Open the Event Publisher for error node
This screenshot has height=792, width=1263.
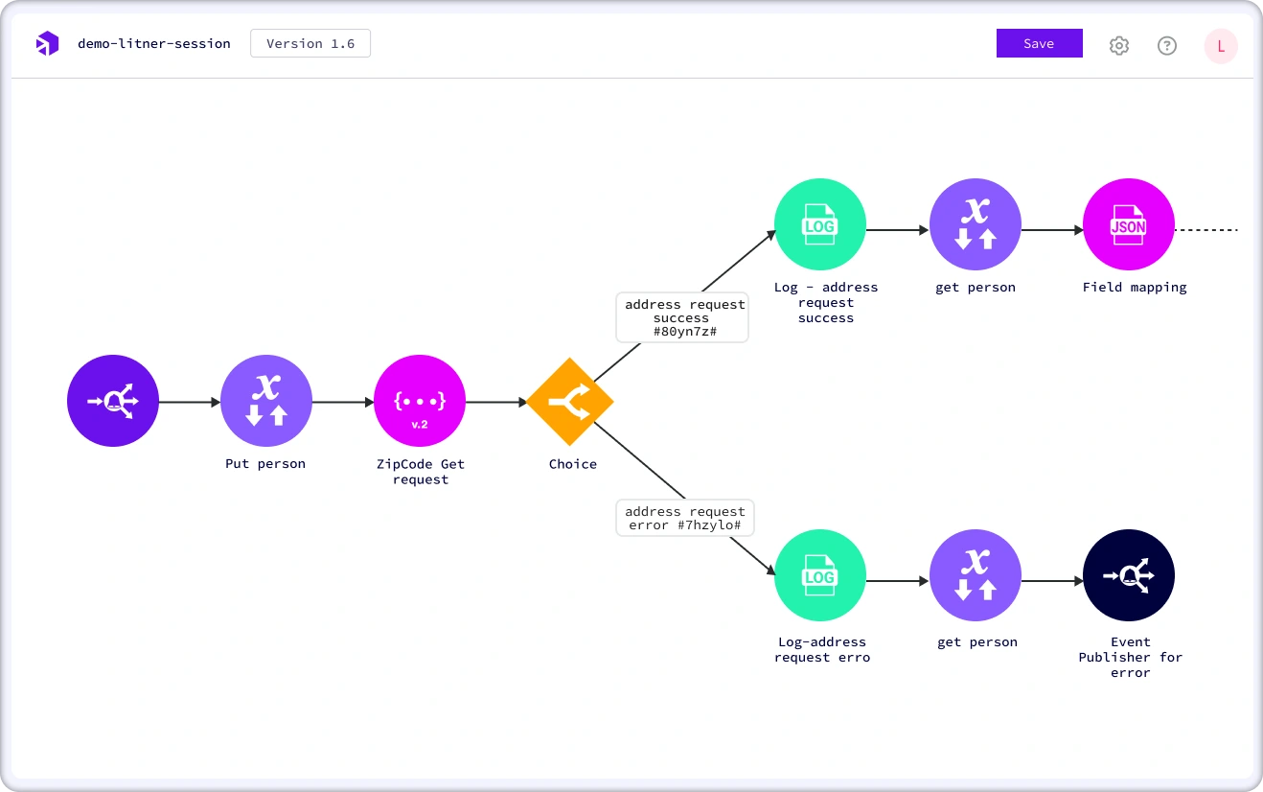coord(1129,575)
